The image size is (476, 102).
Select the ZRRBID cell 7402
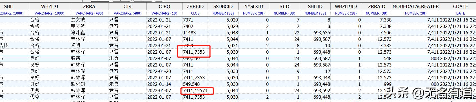click(x=188, y=26)
